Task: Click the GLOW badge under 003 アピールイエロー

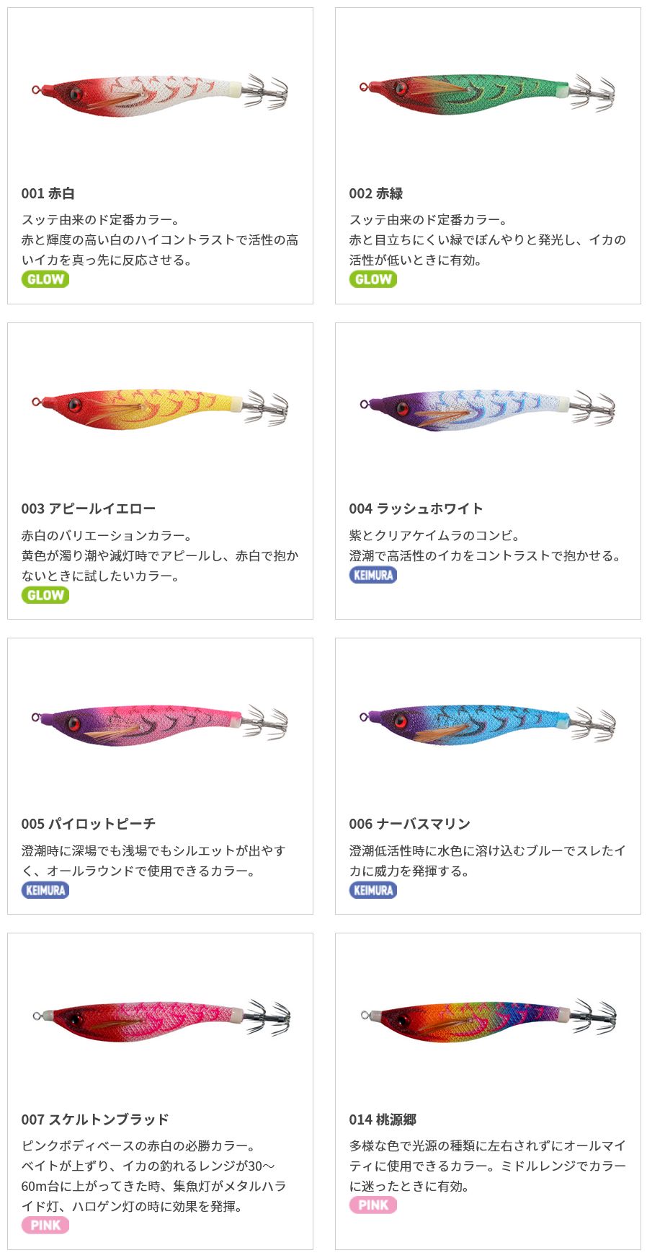Action: pos(45,595)
